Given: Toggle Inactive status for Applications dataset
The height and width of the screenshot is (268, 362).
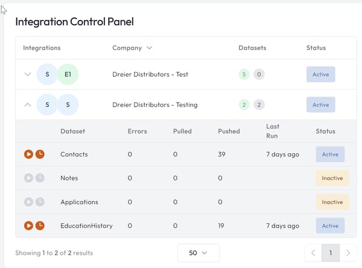Looking at the screenshot, I should click(x=332, y=202).
